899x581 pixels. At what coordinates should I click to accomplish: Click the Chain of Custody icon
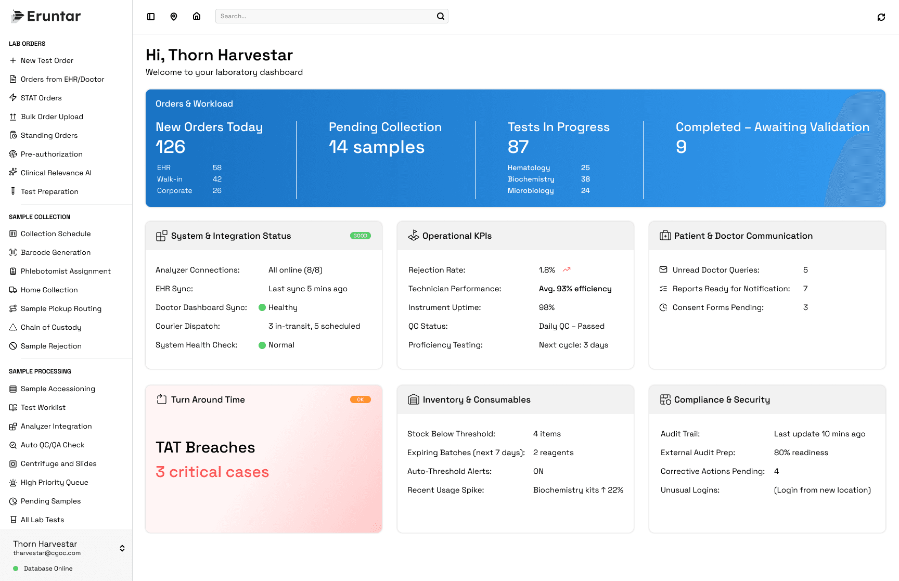coord(13,327)
